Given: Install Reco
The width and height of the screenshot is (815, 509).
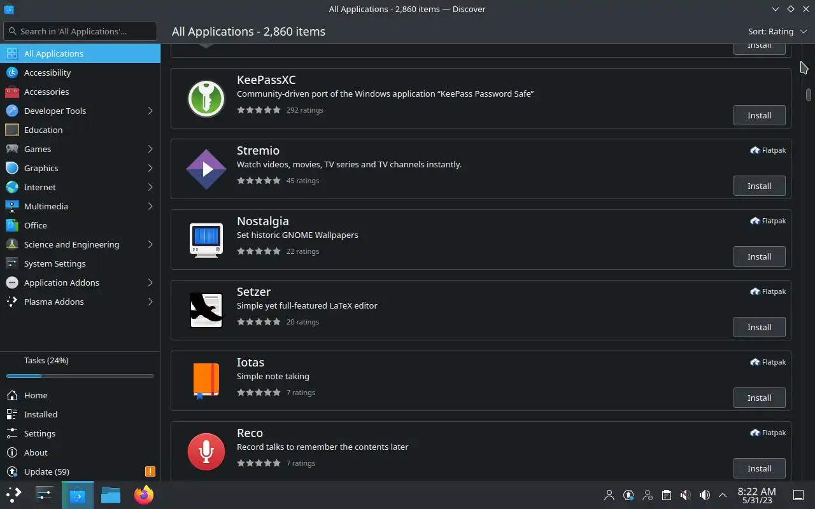Looking at the screenshot, I should 759,468.
